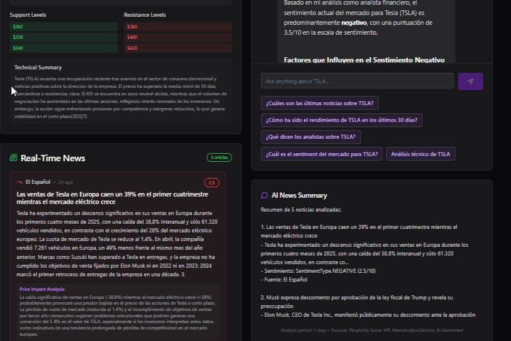Image resolution: width=511 pixels, height=341 pixels.
Task: Click the downward trend icon beside El Español
Action: pos(20,182)
